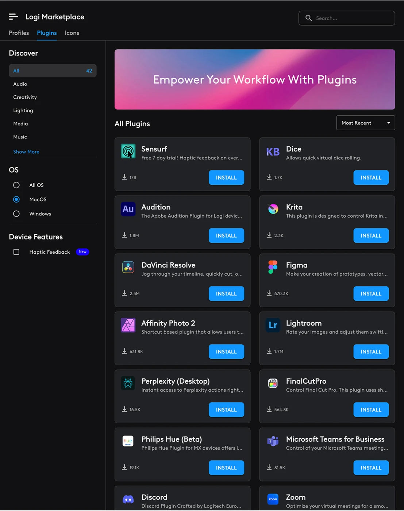
Task: Open the Discord plugin icon
Action: tap(128, 499)
